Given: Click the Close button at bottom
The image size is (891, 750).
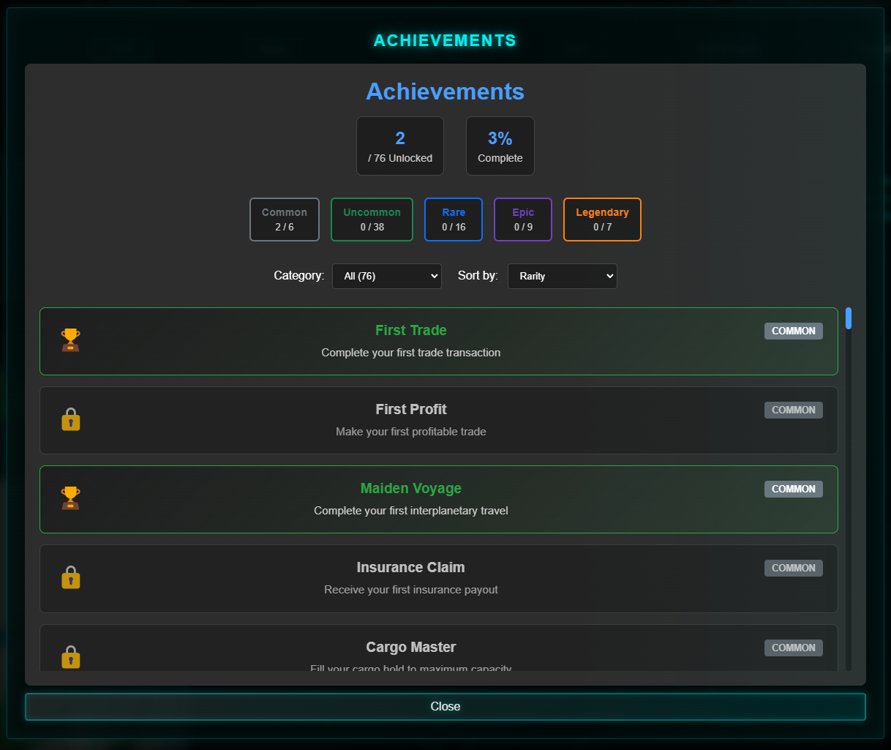Looking at the screenshot, I should [x=446, y=707].
